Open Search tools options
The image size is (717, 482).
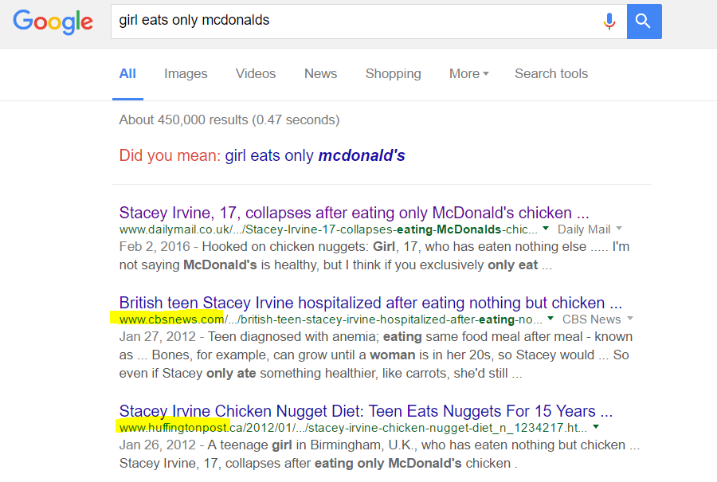[x=551, y=73]
